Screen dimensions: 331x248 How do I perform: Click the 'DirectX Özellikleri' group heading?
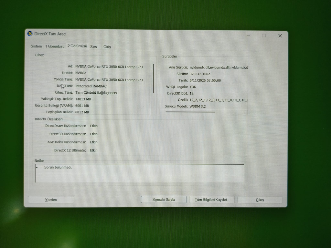click(48, 119)
